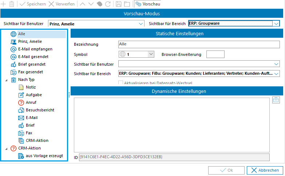Collapse the Nach Typ tree node

point(7,80)
